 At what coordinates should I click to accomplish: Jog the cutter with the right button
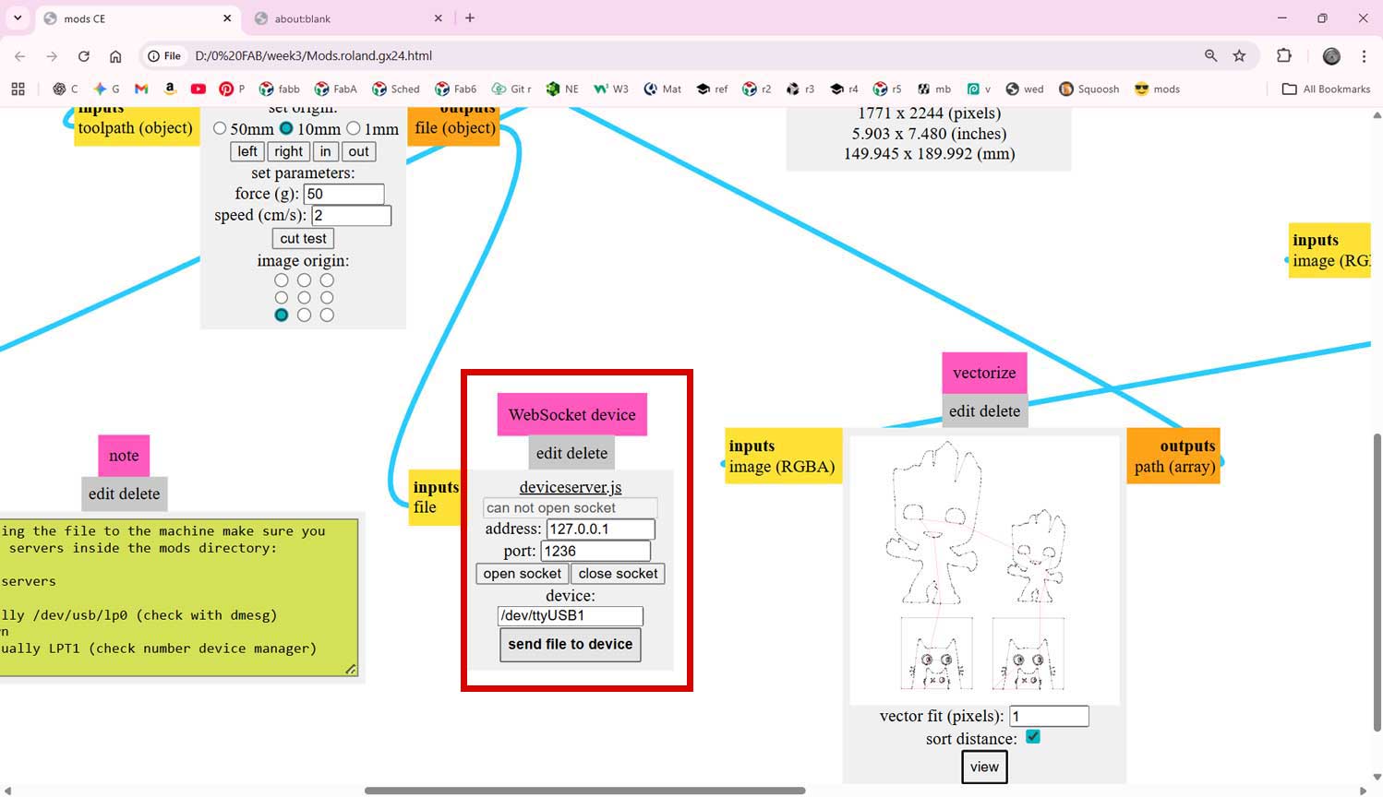[288, 151]
